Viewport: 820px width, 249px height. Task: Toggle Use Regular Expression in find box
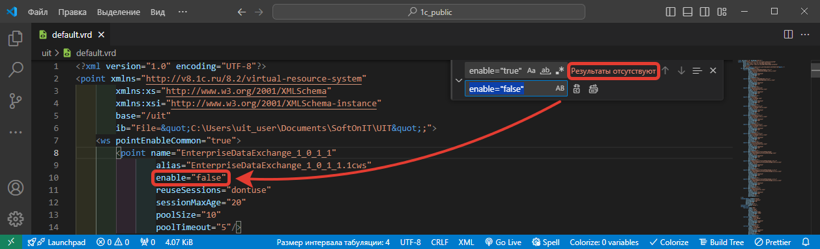tap(560, 70)
